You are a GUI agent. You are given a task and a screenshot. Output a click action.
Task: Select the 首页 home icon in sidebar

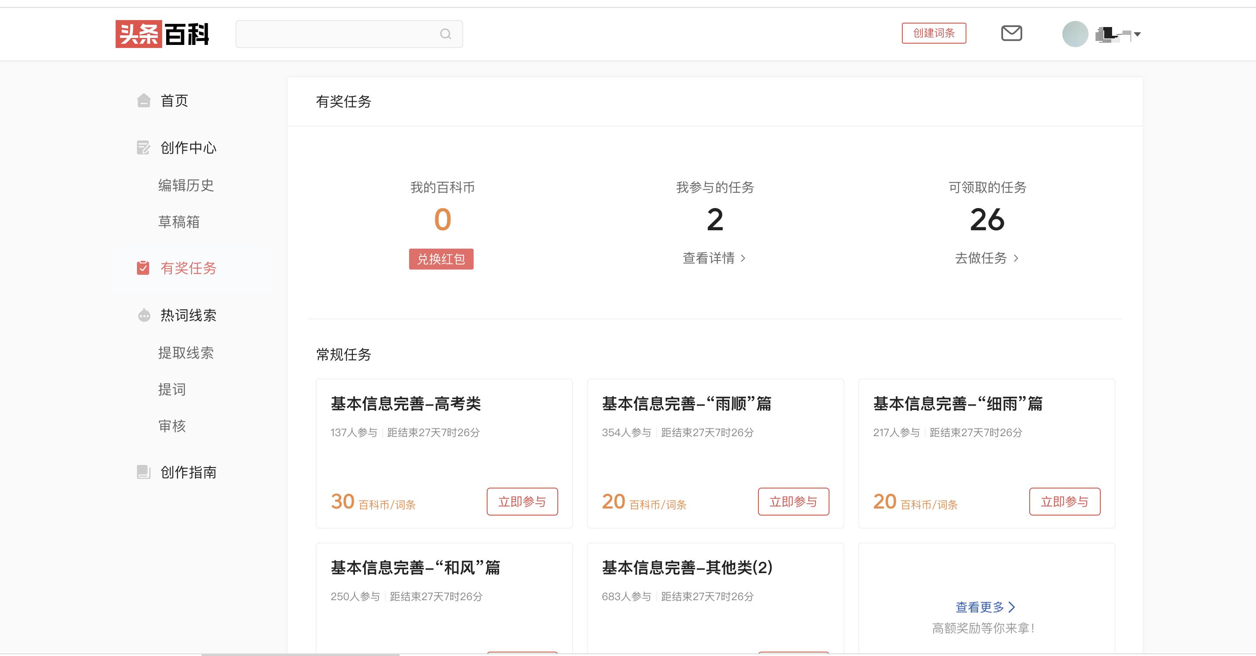143,100
